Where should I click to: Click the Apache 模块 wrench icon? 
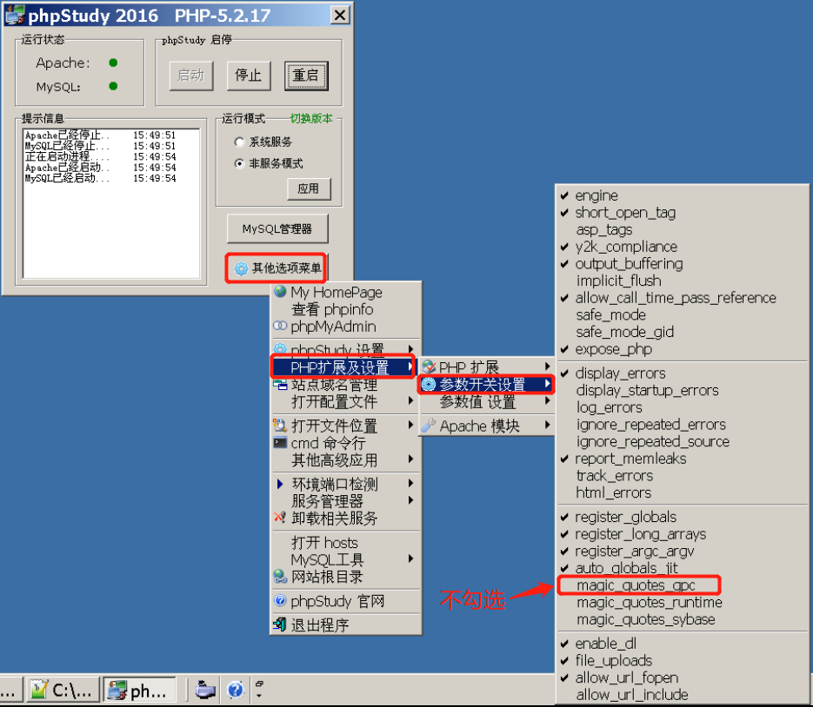(x=429, y=426)
